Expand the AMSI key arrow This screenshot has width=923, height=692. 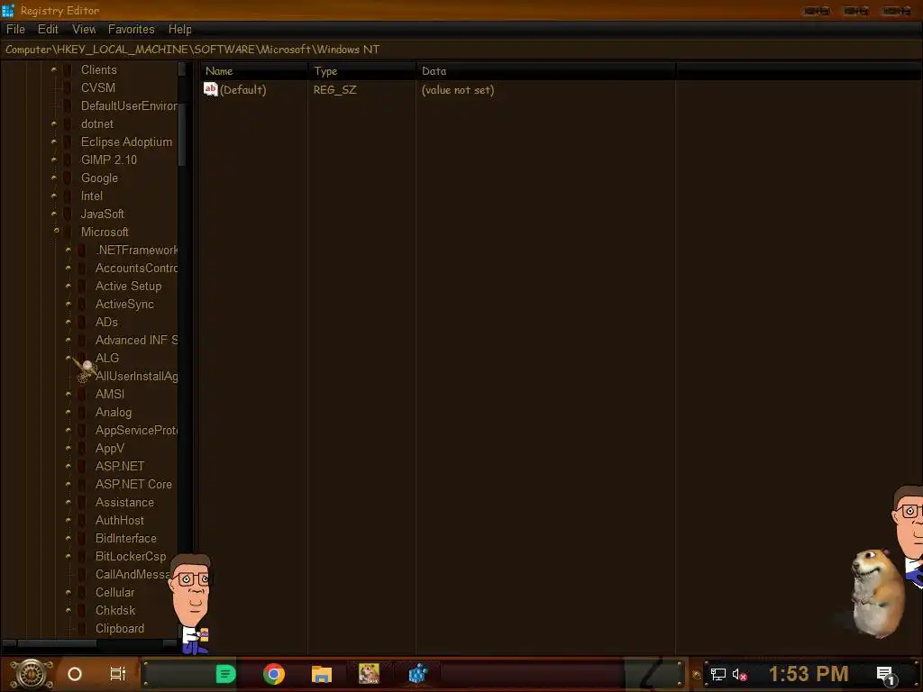click(x=69, y=394)
